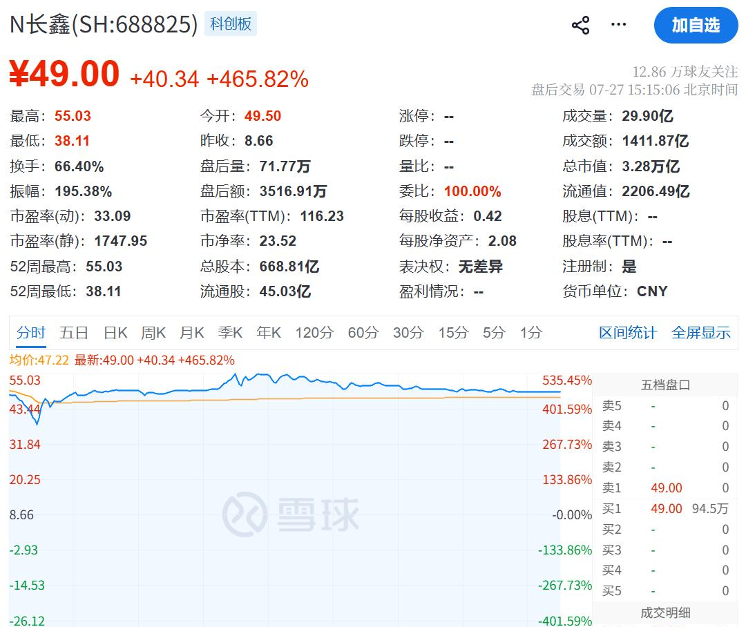
Task: Click the 振幅 value 195.38%
Action: 84,191
